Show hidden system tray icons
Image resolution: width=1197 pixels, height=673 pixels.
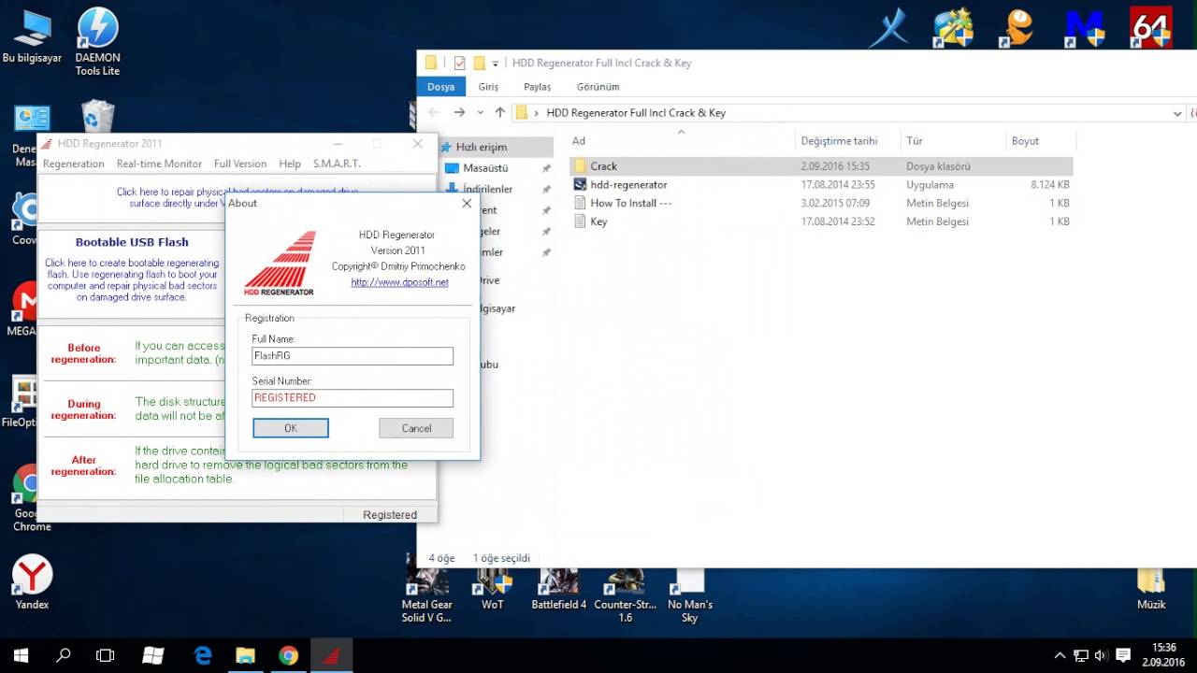(x=1060, y=655)
